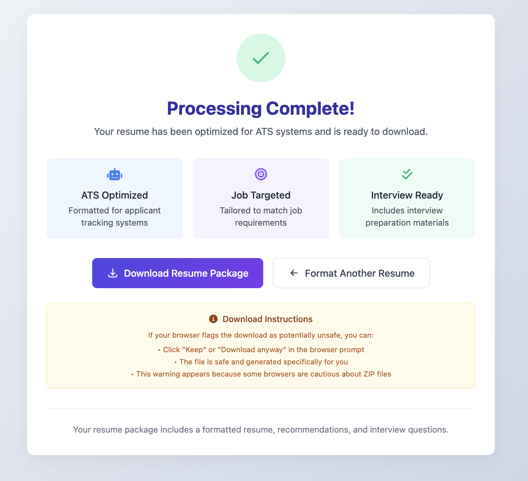Click the ZIP files warning bullet
The height and width of the screenshot is (481, 528).
(261, 374)
